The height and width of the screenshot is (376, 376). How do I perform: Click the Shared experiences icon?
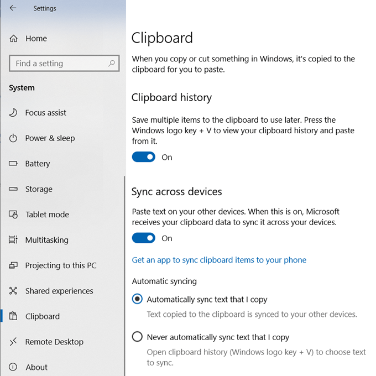pos(13,291)
